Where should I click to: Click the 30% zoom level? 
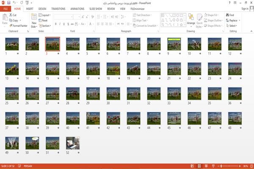246,166
